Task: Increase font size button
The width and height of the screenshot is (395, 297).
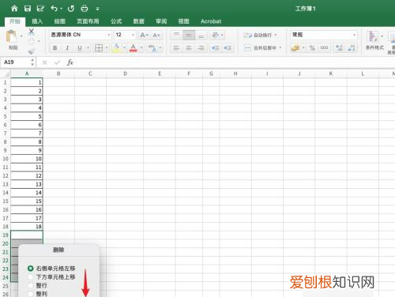Action: point(144,35)
